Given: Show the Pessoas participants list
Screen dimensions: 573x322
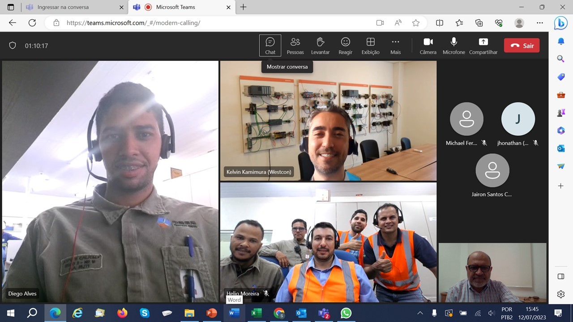Looking at the screenshot, I should pyautogui.click(x=295, y=46).
